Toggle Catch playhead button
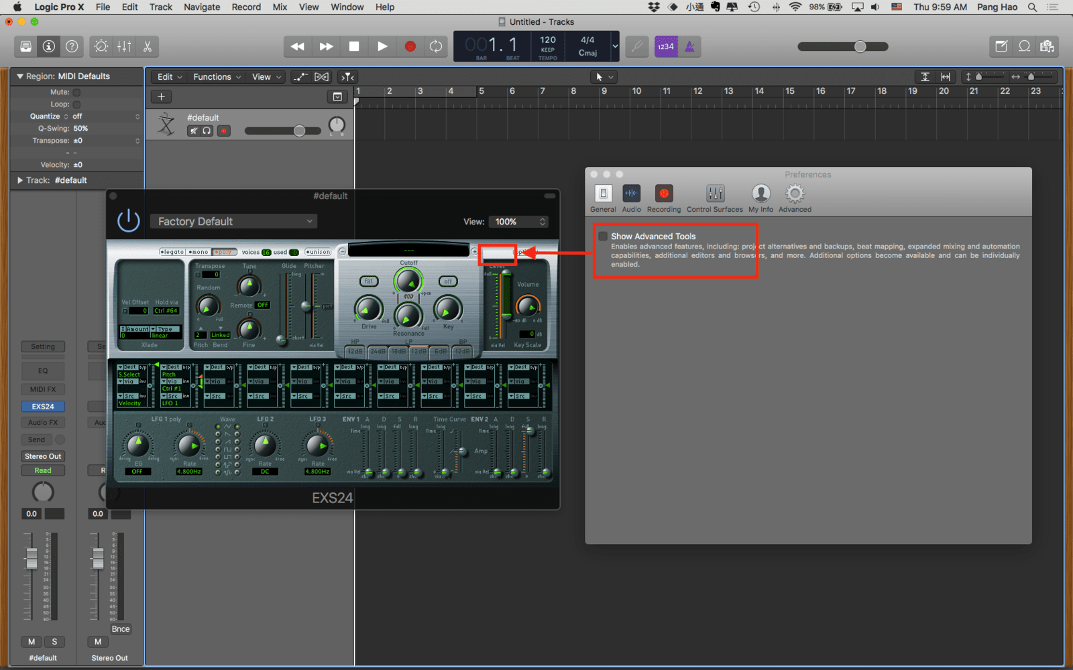 (347, 77)
